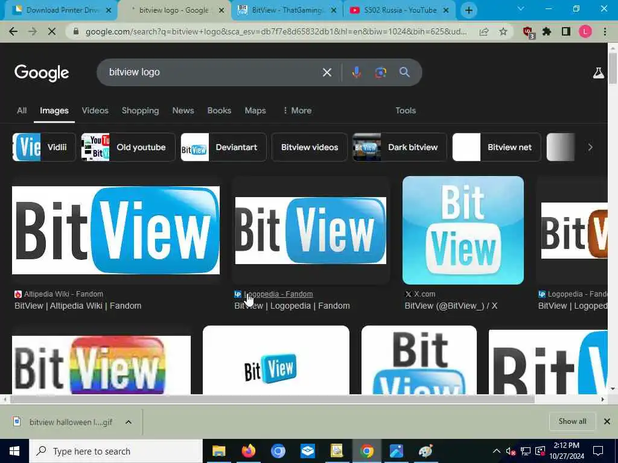Open the X.com square BitView thumbnail
618x463 pixels.
click(463, 230)
